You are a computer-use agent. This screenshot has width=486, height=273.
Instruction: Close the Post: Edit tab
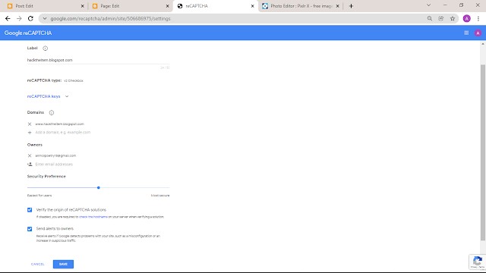point(82,6)
